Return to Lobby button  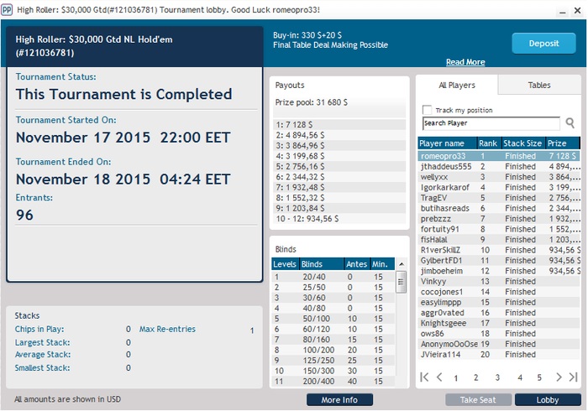tap(548, 400)
